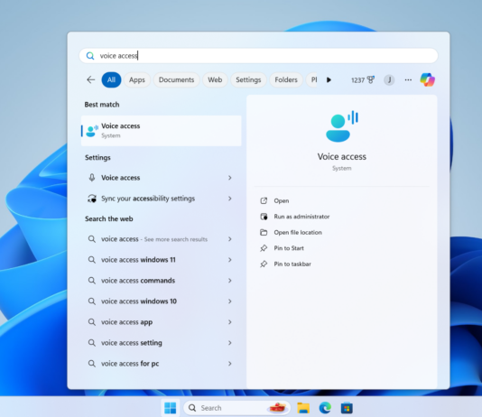Open File Explorer from the taskbar
The image size is (482, 417).
click(303, 408)
